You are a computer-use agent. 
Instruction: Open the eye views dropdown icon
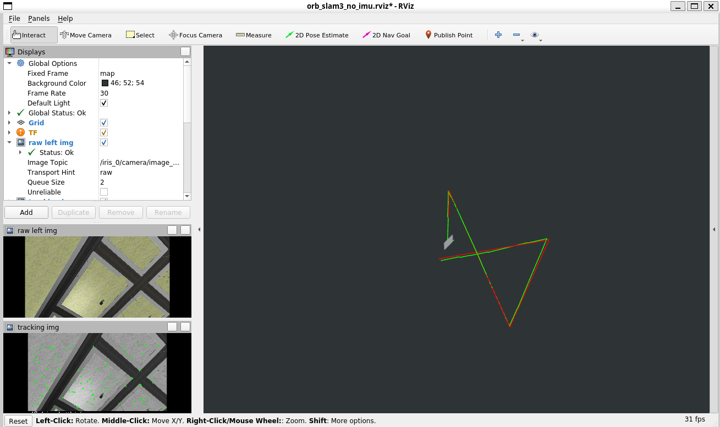(535, 35)
